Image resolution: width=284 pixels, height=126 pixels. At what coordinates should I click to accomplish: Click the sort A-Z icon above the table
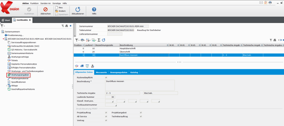[88, 40]
